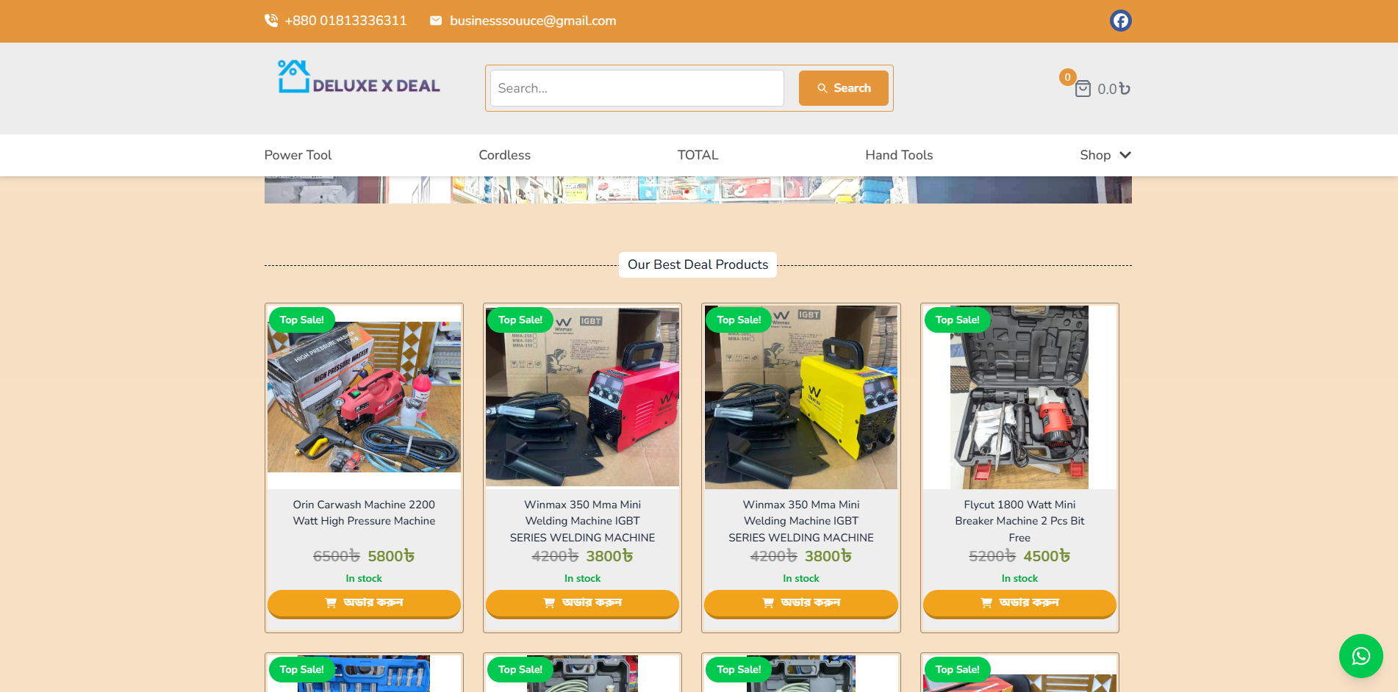Viewport: 1398px width, 692px height.
Task: Order the Orin Carwash Machine
Action: click(364, 603)
